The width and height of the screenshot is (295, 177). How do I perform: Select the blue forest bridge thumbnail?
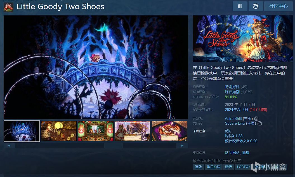(22, 131)
